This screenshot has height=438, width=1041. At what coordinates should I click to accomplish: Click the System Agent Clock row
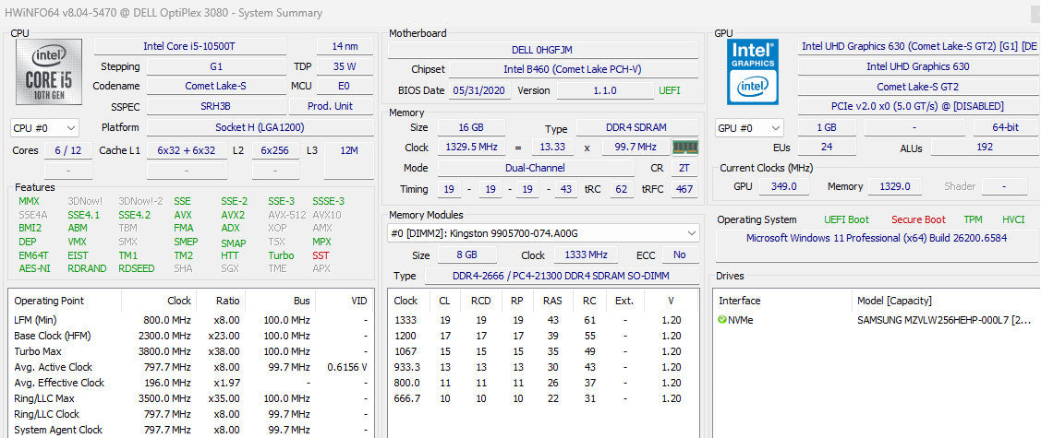pyautogui.click(x=190, y=430)
